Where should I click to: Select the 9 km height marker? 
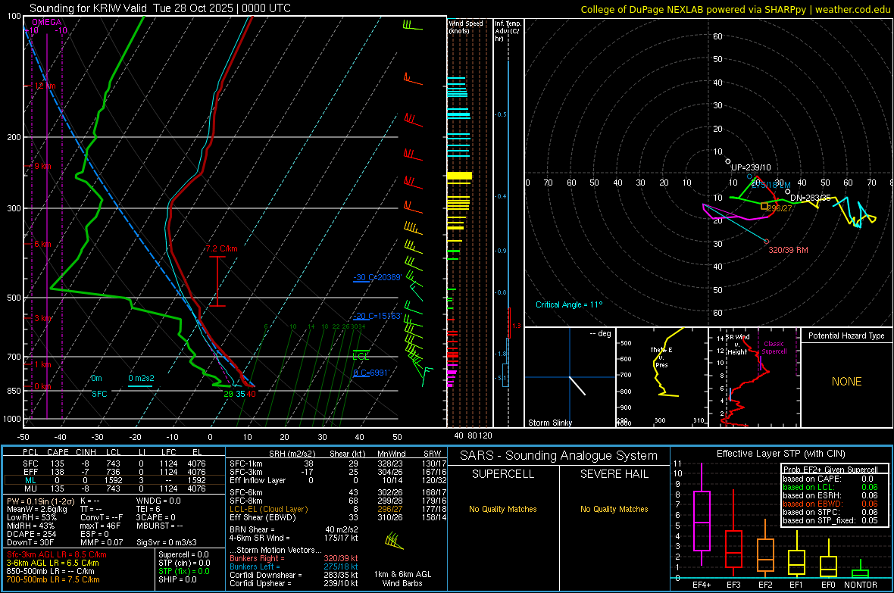coord(42,166)
